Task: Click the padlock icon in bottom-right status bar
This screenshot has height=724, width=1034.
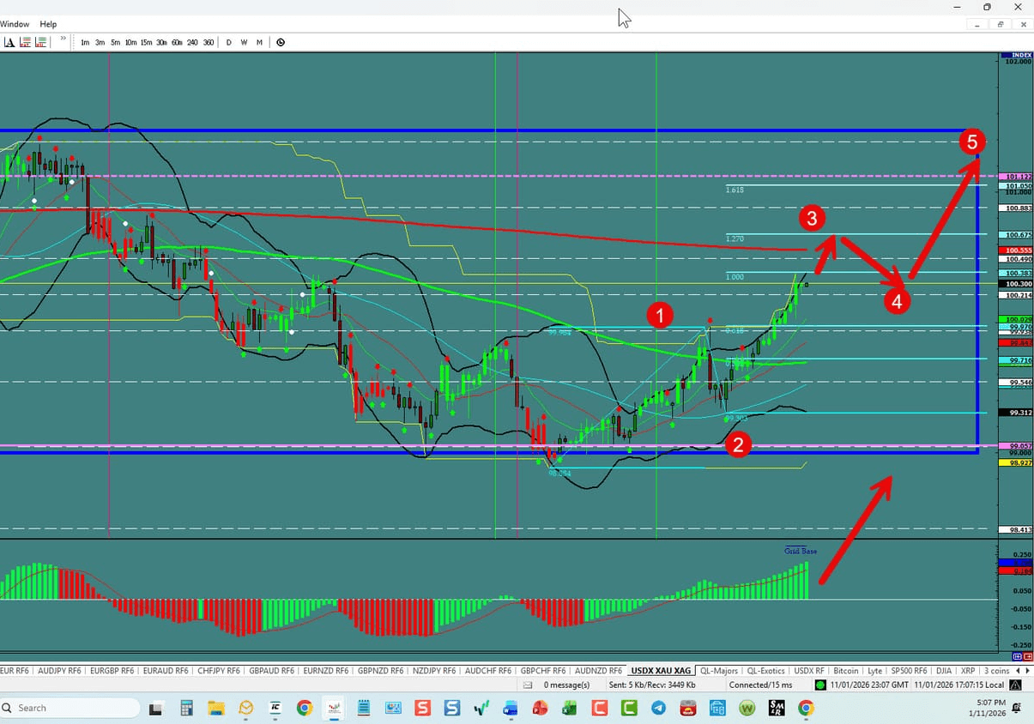Action: click(x=1014, y=685)
